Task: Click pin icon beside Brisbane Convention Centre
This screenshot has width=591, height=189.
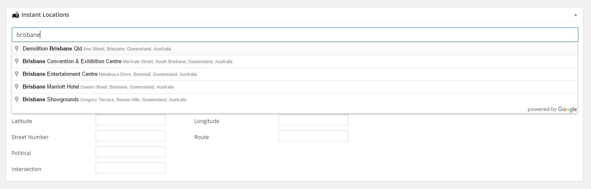Action: 17,61
